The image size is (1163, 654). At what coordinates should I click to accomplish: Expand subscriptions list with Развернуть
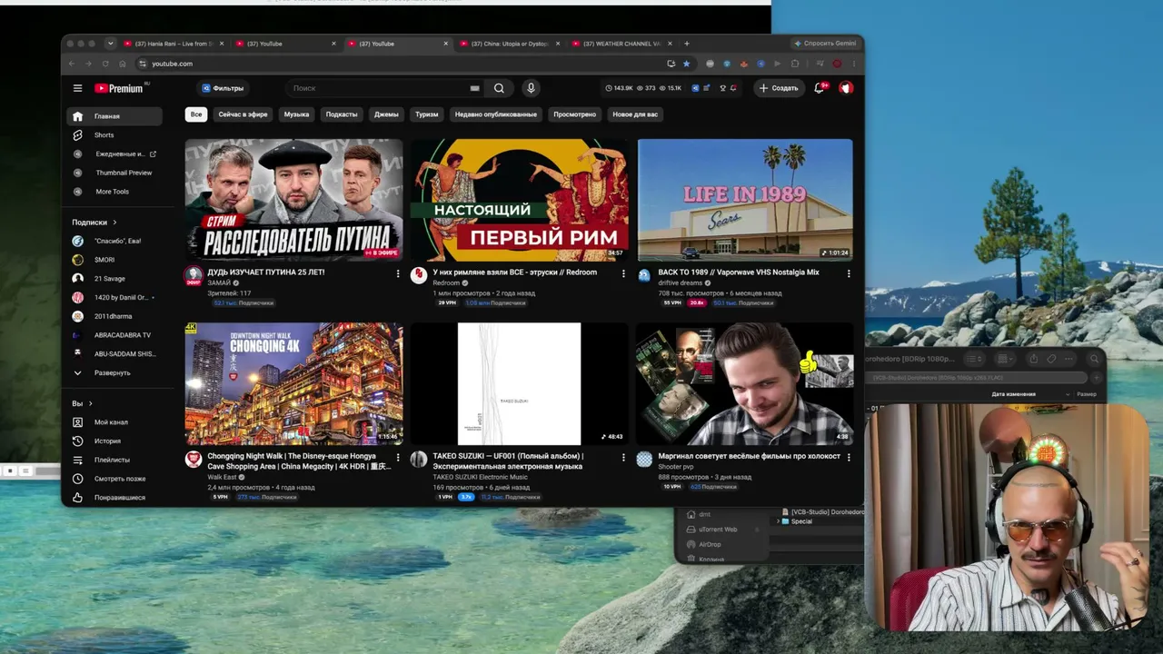point(114,372)
